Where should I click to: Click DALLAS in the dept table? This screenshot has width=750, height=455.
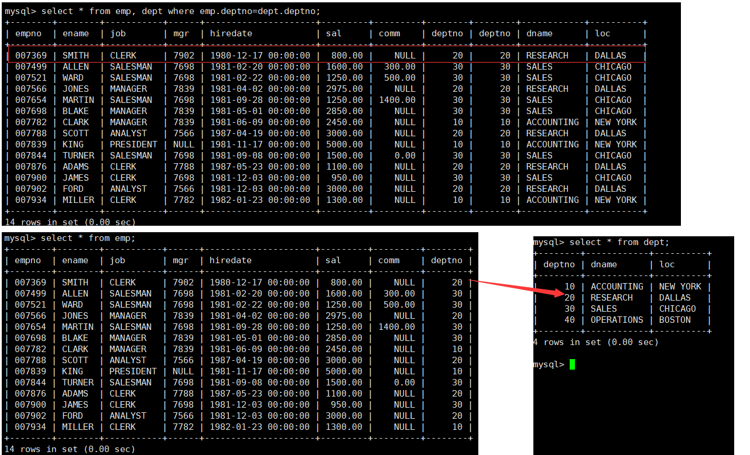point(674,298)
